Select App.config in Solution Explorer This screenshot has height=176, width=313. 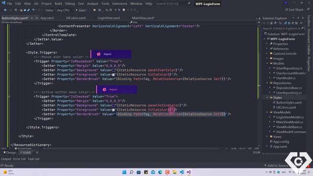tap(281, 141)
